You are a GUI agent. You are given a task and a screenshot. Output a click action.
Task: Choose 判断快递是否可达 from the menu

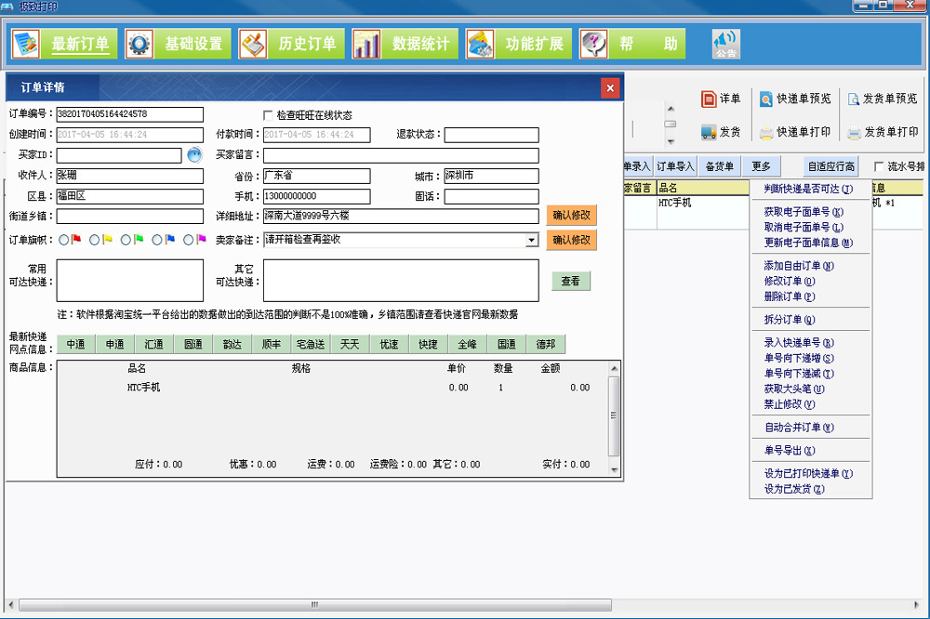[808, 190]
